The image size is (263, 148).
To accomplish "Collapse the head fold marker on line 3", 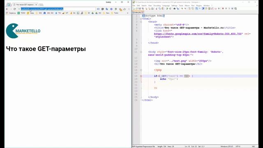I will click(x=141, y=22).
